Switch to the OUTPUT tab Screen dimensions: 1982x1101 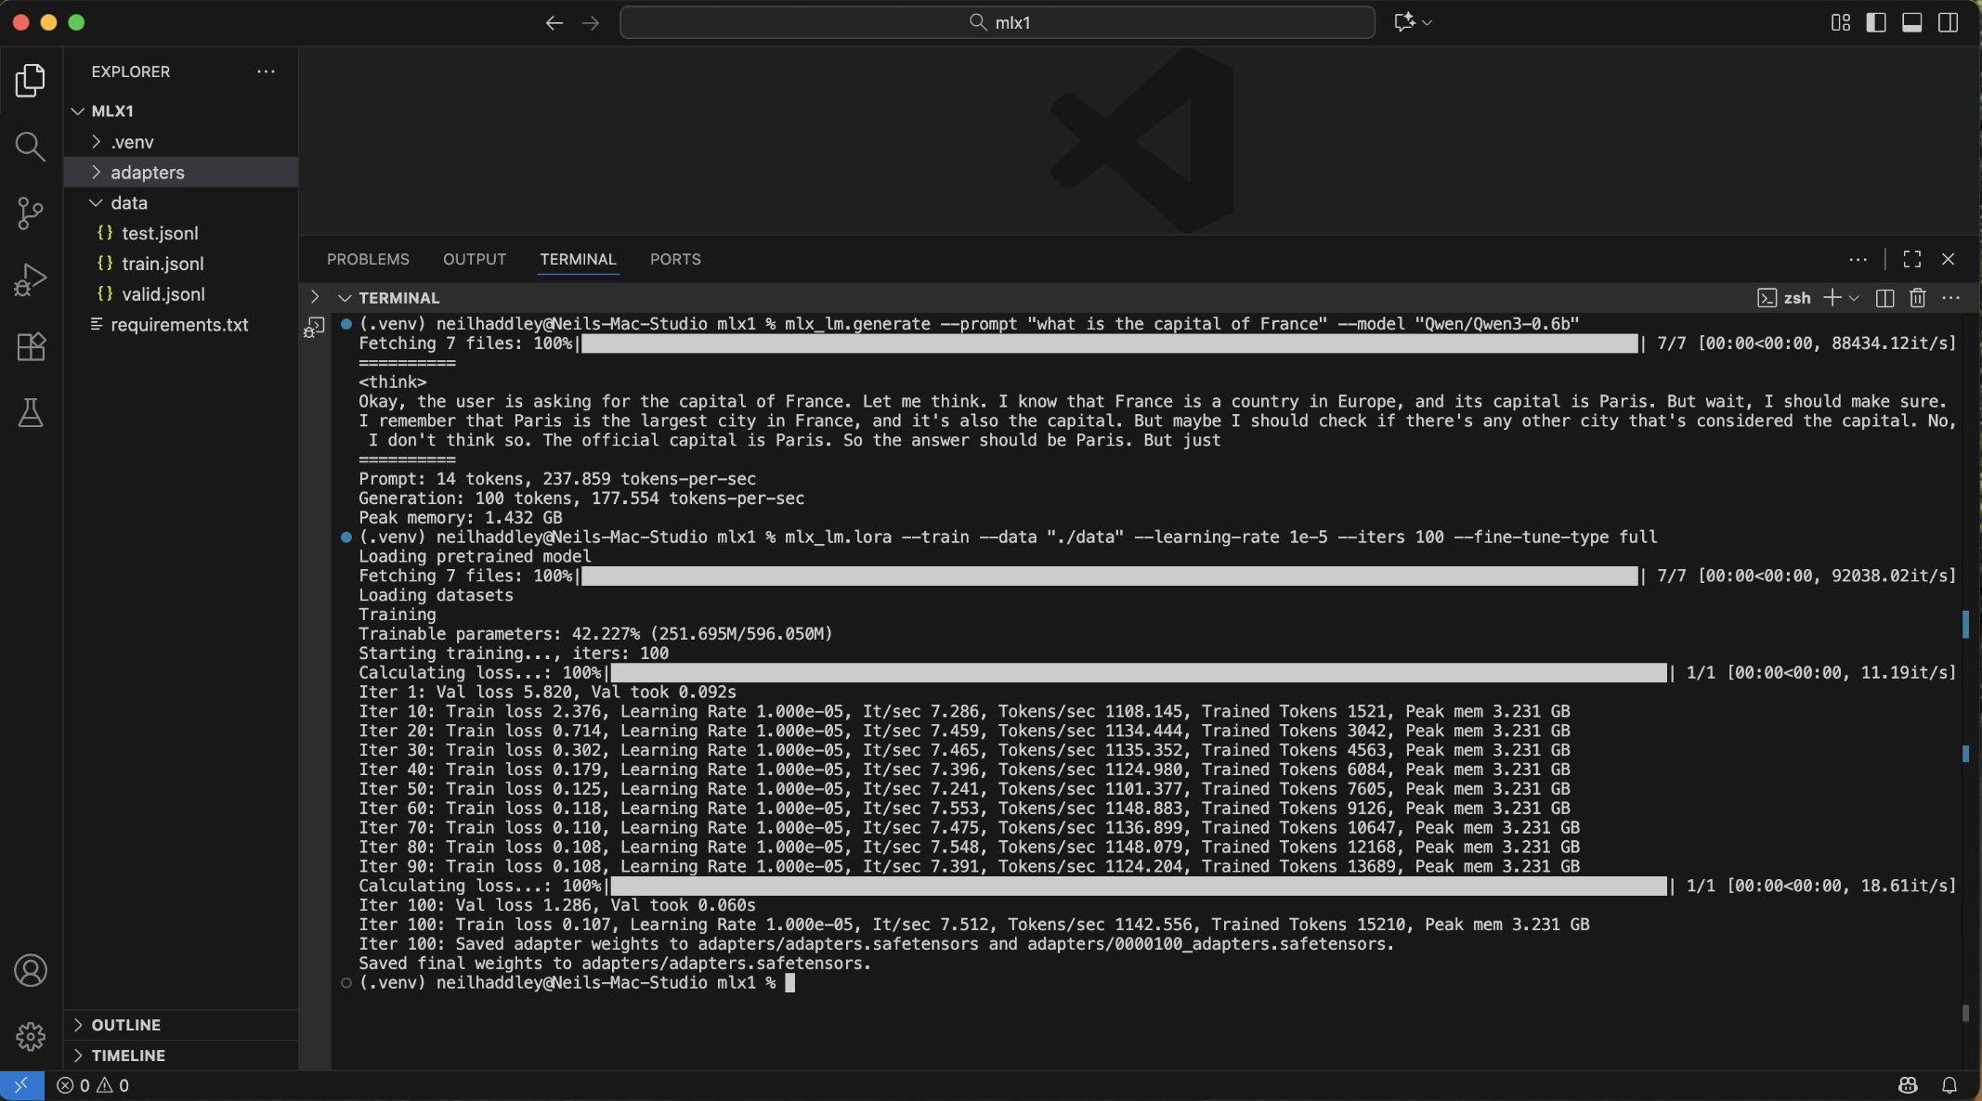coord(475,259)
